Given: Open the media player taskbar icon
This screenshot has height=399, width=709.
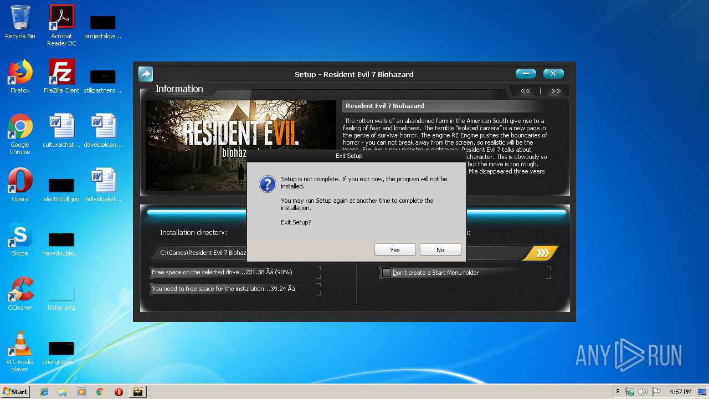Looking at the screenshot, I should coord(81,392).
